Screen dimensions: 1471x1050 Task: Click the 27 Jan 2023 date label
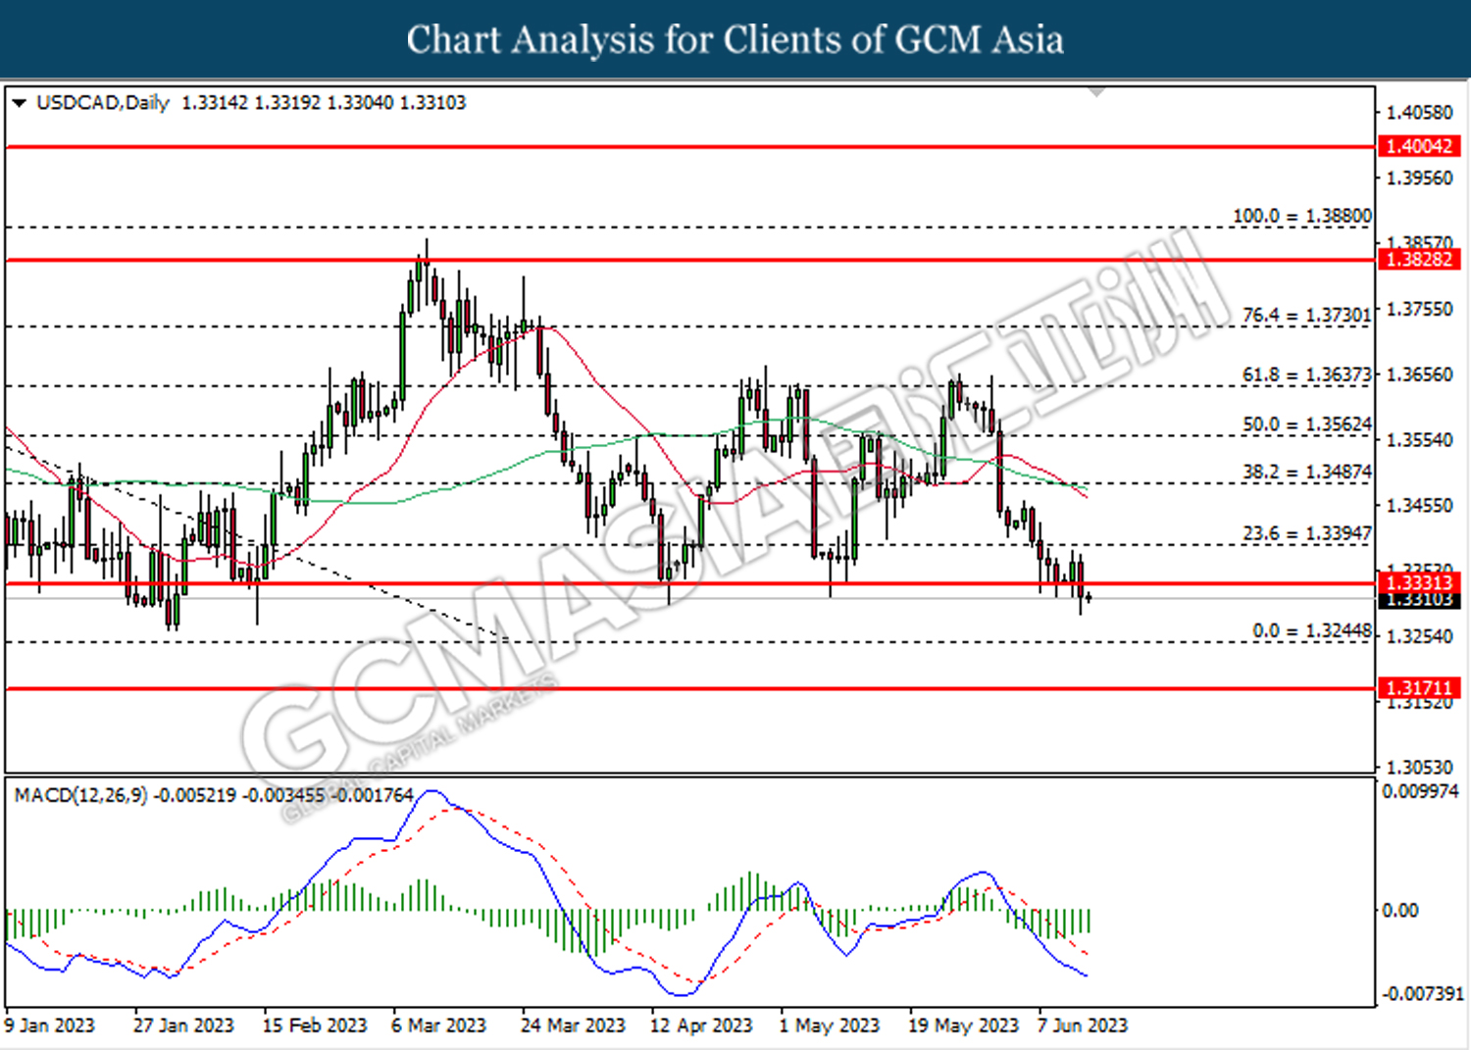point(183,1025)
